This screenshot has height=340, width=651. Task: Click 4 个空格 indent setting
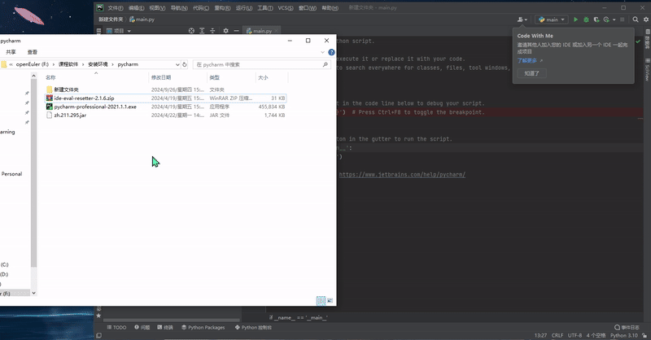point(596,335)
